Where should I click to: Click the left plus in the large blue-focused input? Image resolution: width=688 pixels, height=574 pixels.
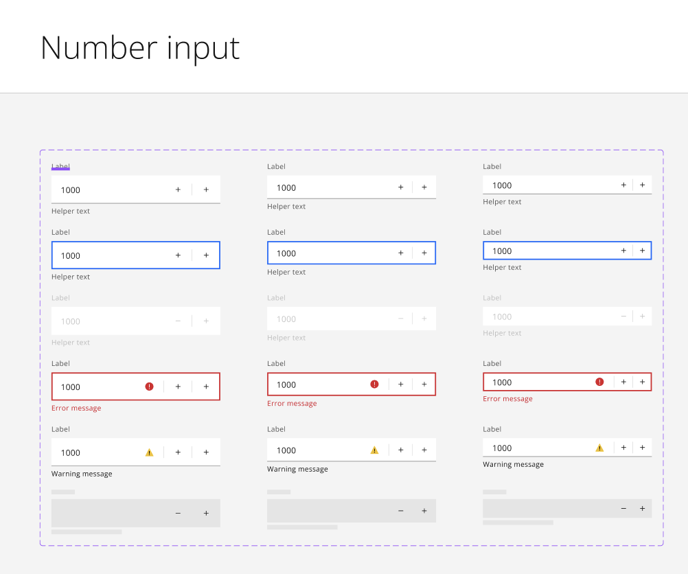click(x=178, y=255)
